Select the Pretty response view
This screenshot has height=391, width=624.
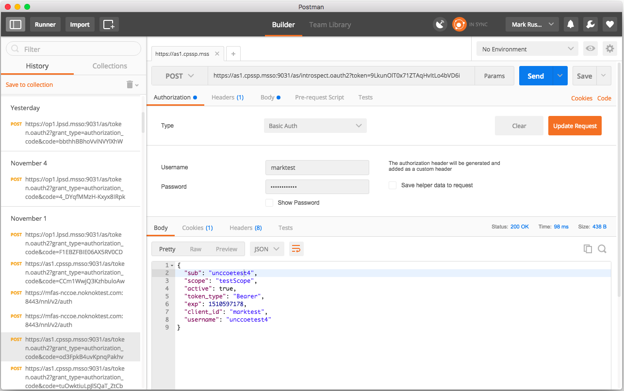click(x=167, y=249)
